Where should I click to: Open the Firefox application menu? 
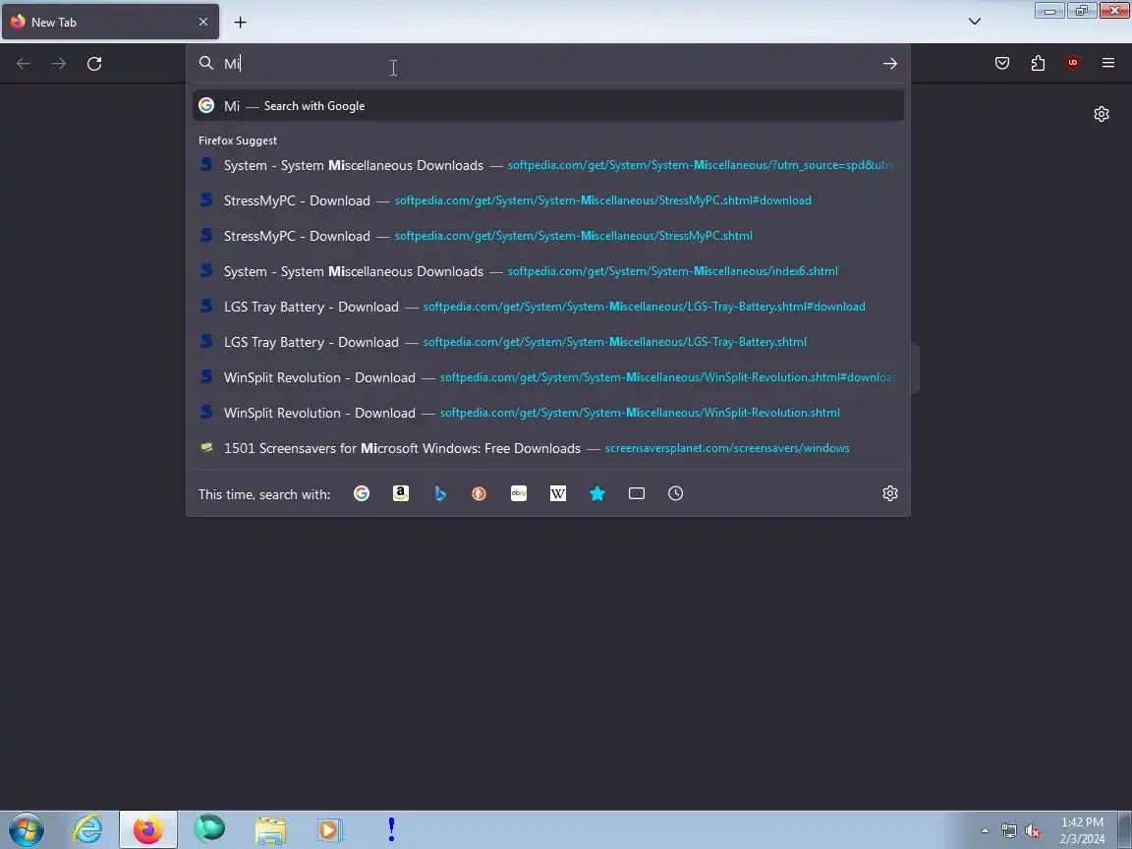pos(1108,64)
